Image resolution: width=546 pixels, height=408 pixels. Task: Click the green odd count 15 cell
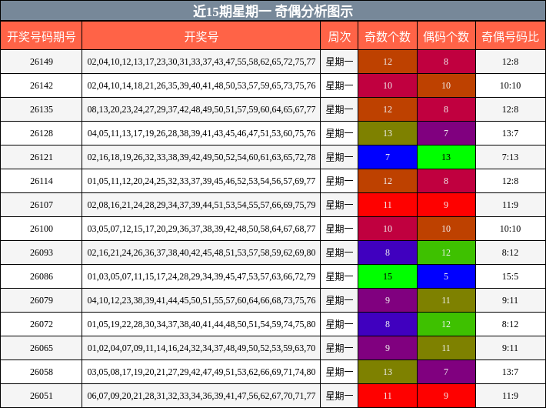(388, 276)
